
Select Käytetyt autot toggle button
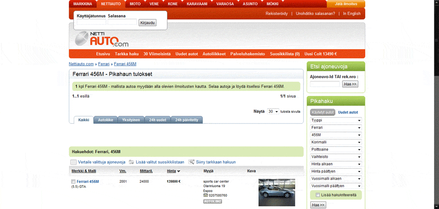pyautogui.click(x=323, y=112)
